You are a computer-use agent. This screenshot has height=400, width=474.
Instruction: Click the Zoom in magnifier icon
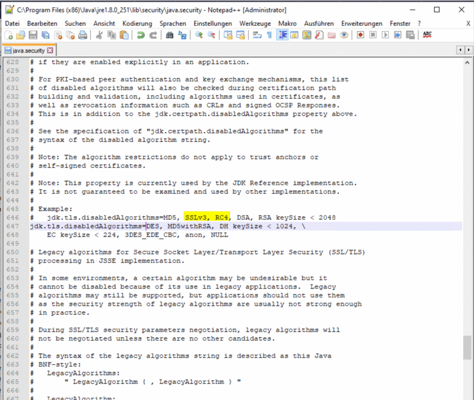click(x=199, y=35)
